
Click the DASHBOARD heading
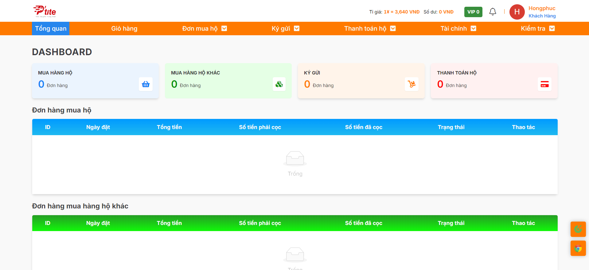point(62,52)
